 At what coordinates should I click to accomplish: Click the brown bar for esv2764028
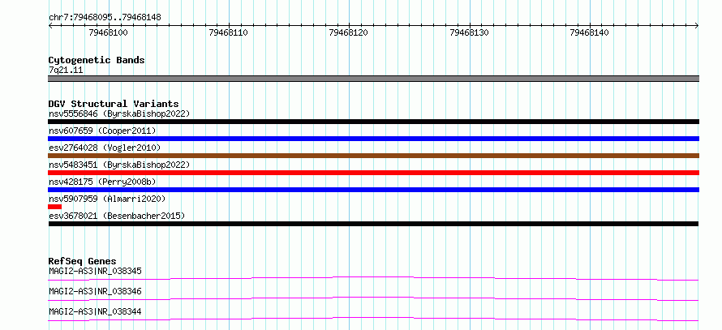[373, 156]
